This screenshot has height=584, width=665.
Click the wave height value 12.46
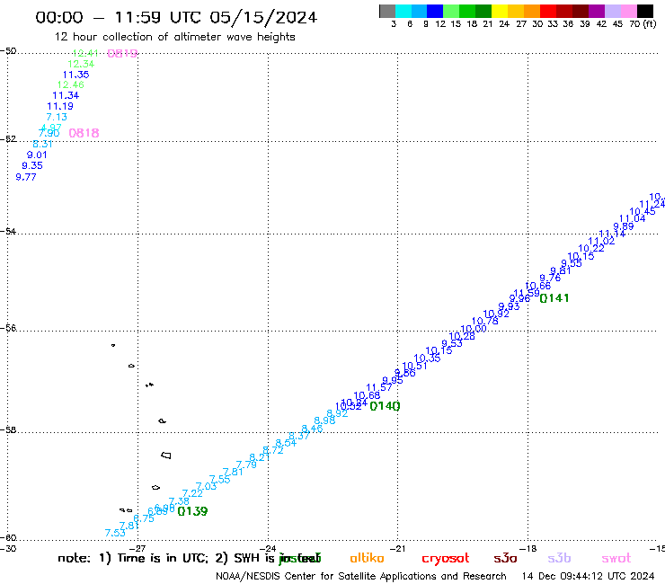pos(71,84)
